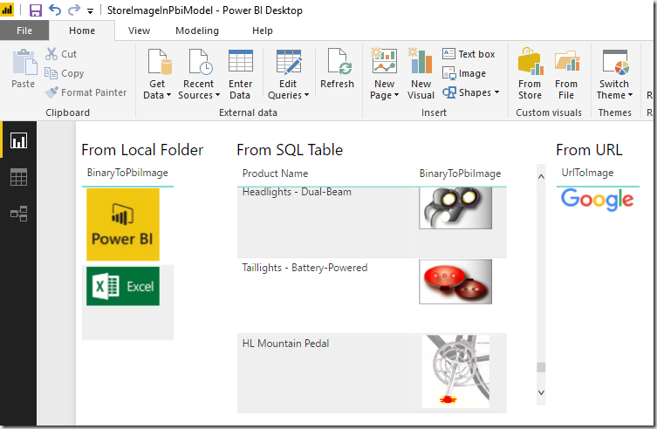Viewport: 657px width, 429px height.
Task: Click table scrollbar down arrow
Action: [x=541, y=392]
